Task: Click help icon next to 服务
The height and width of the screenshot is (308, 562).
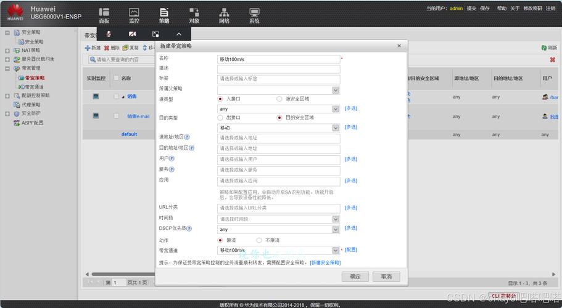Action: 171,169
